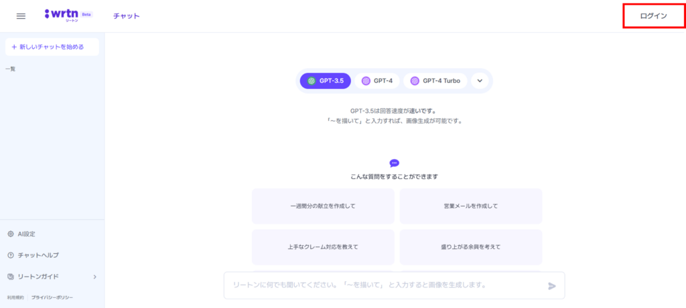686x308 pixels.
Task: Click the GPT-4 model logo icon
Action: [366, 81]
